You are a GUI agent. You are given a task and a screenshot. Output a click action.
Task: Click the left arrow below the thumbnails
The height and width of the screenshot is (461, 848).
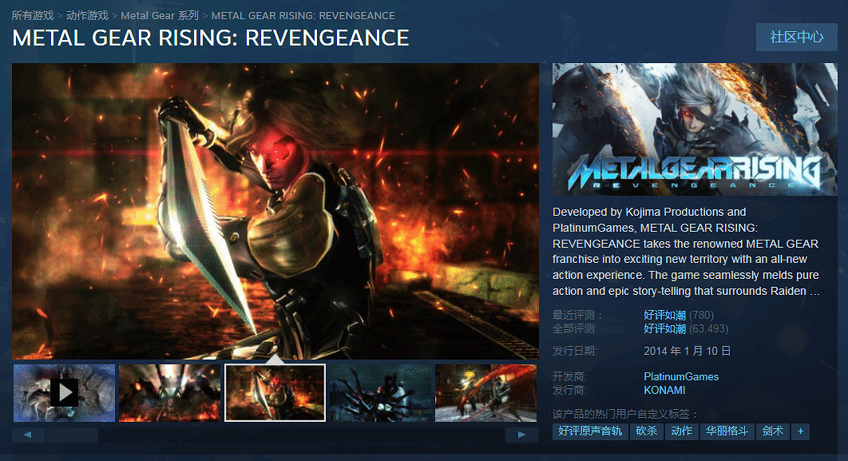pyautogui.click(x=27, y=434)
